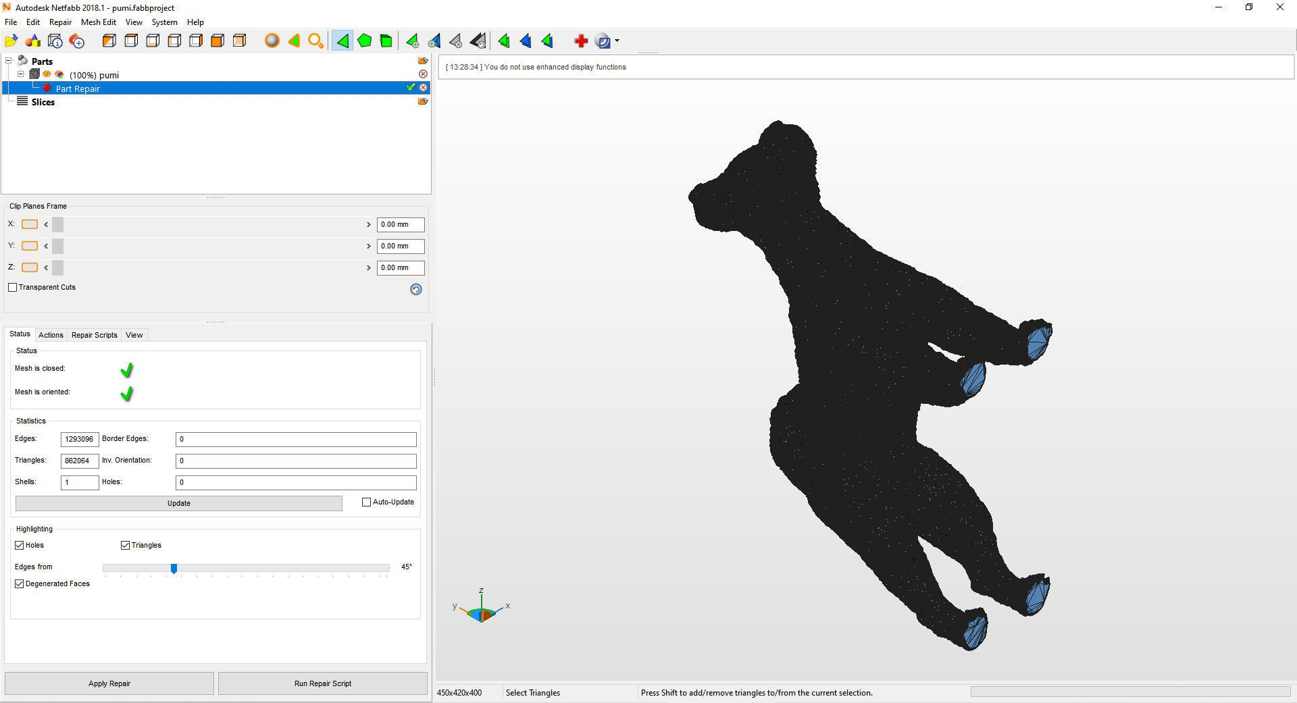Open the dropdown arrow beside globe icon
This screenshot has width=1297, height=703.
pos(617,41)
